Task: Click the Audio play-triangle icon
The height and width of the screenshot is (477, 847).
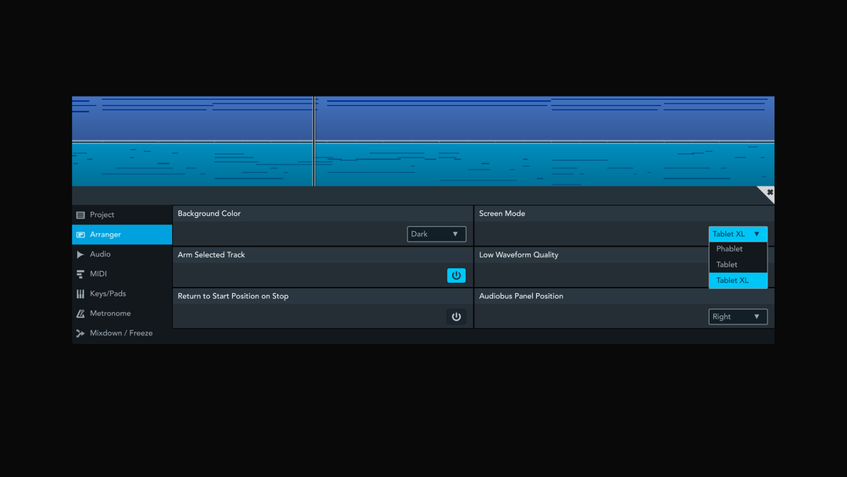Action: point(80,254)
